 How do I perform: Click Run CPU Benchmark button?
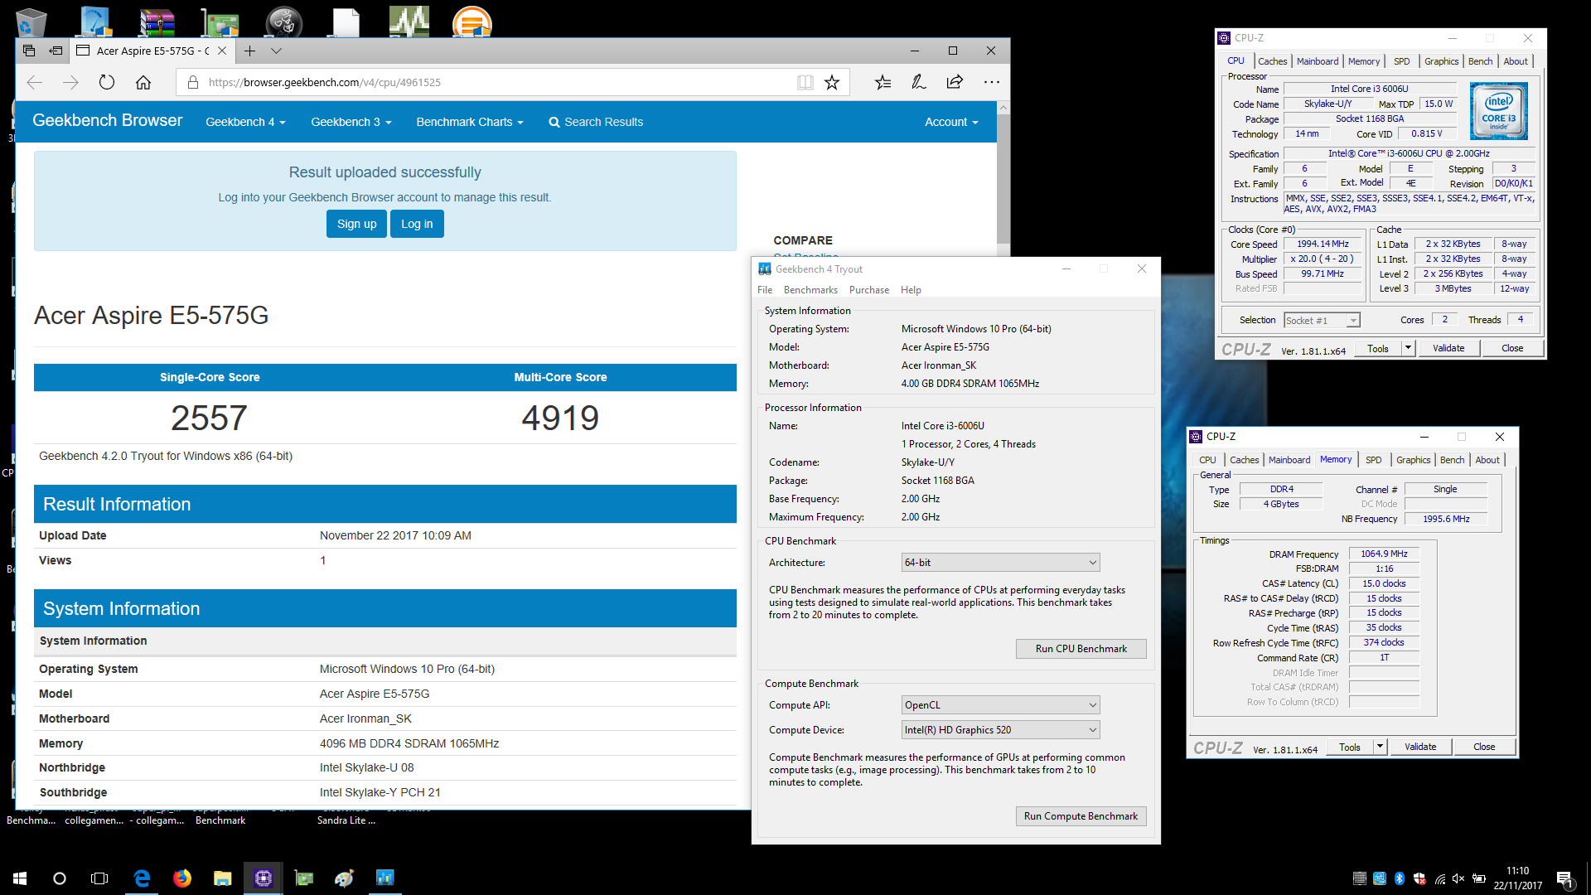coord(1081,649)
